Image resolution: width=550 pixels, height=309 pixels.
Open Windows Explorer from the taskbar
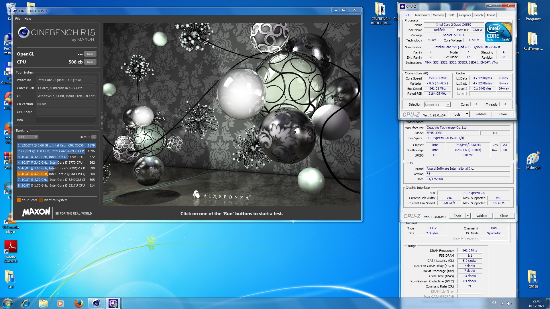click(43, 303)
